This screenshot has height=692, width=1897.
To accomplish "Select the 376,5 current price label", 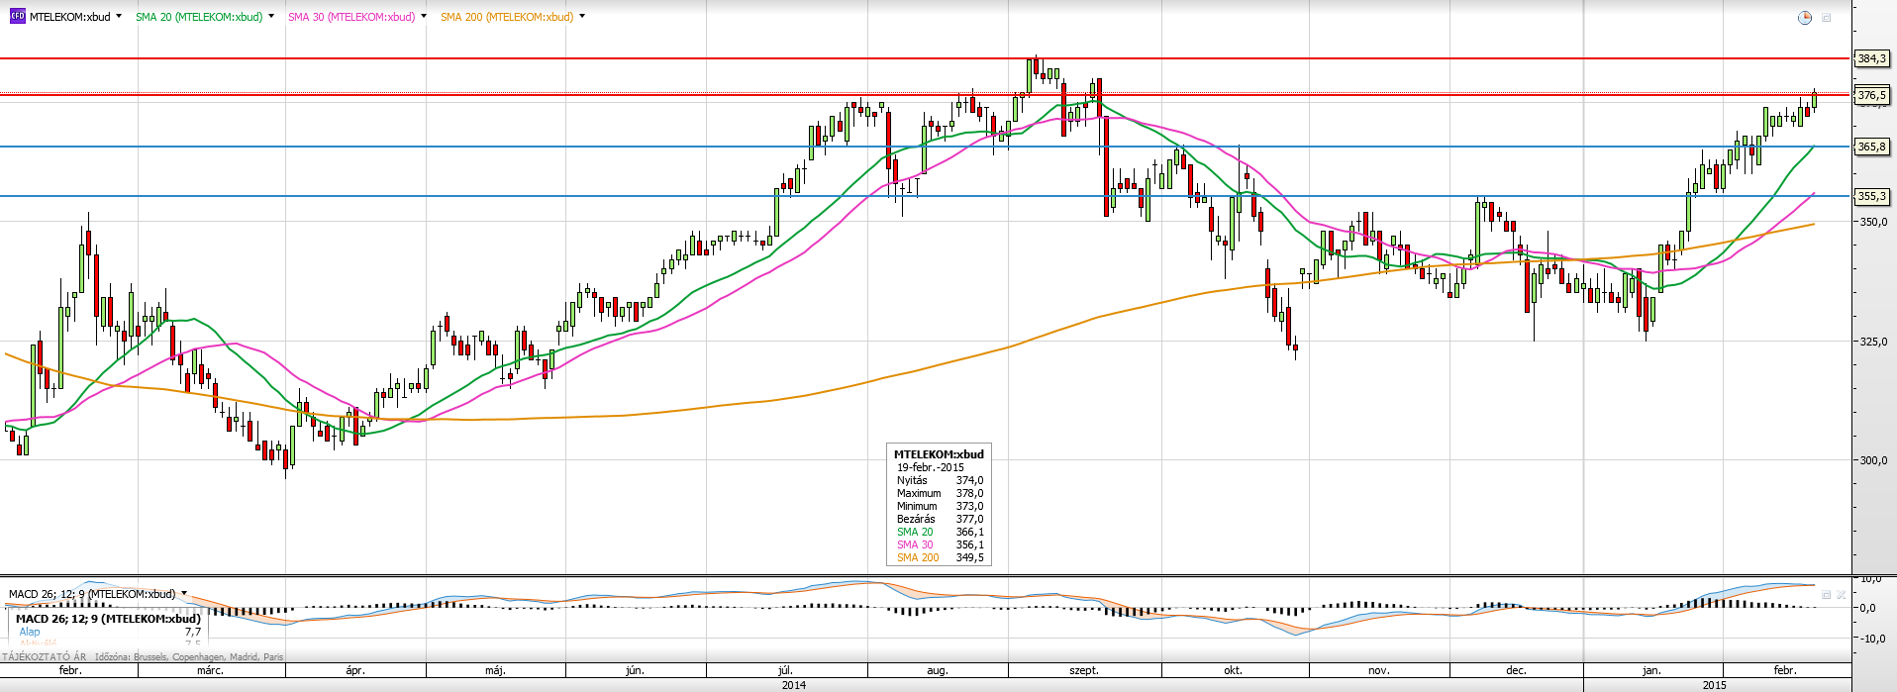I will click(1871, 95).
